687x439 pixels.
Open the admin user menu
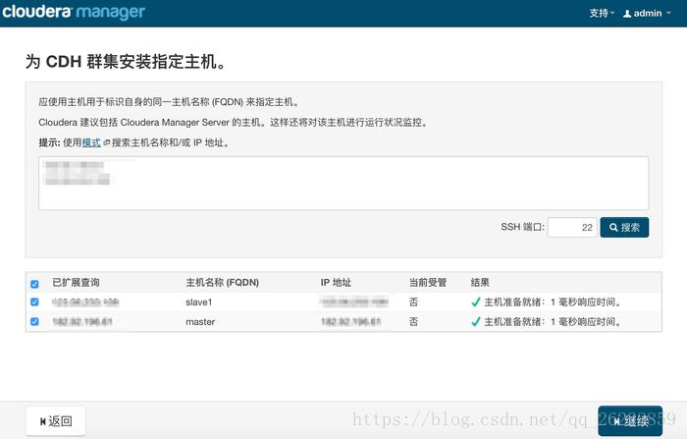(x=647, y=13)
